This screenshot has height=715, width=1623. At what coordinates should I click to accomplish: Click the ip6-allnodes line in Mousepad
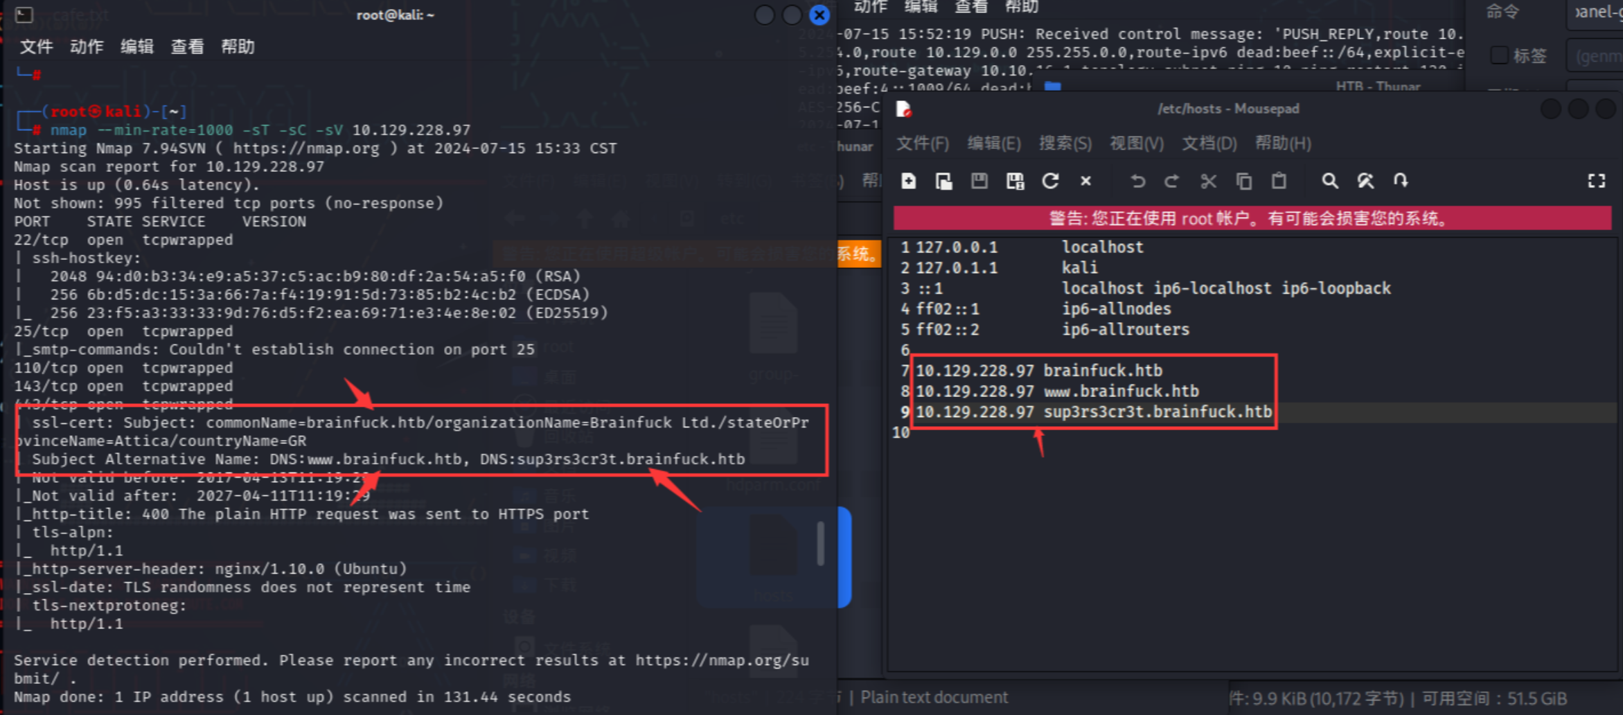tap(1043, 309)
